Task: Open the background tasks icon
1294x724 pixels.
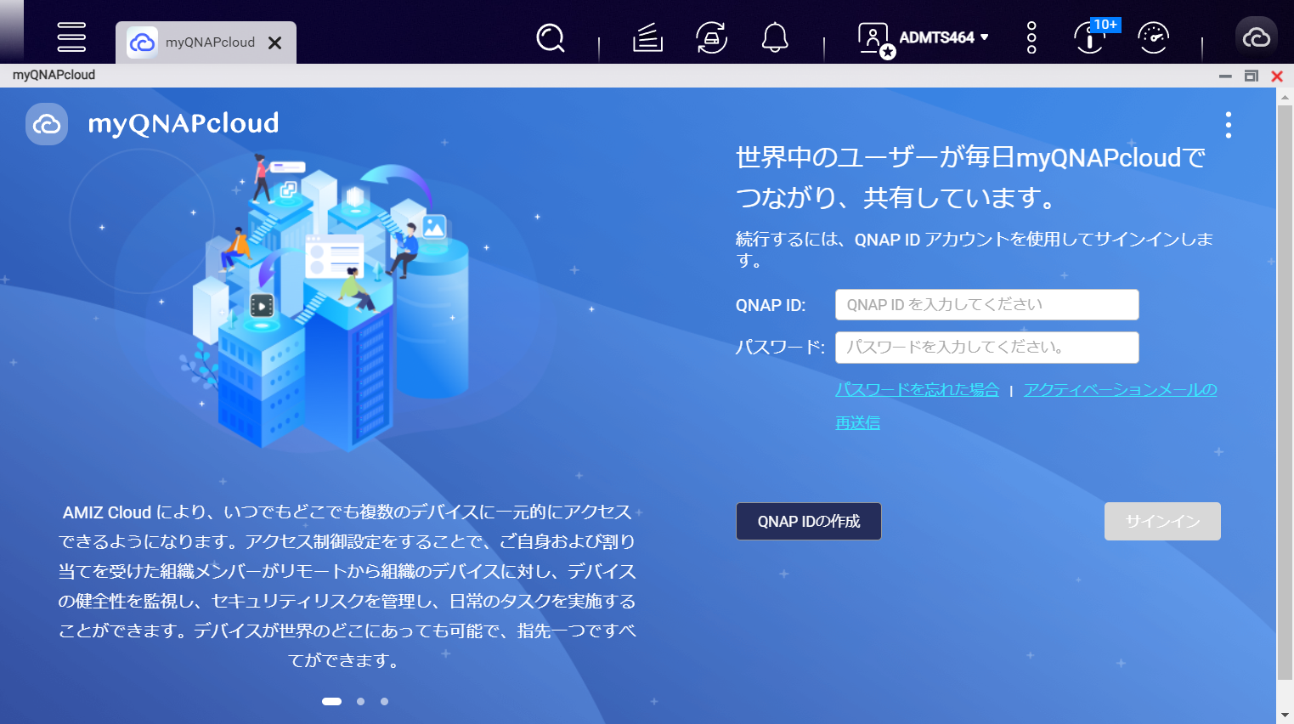Action: coord(647,38)
